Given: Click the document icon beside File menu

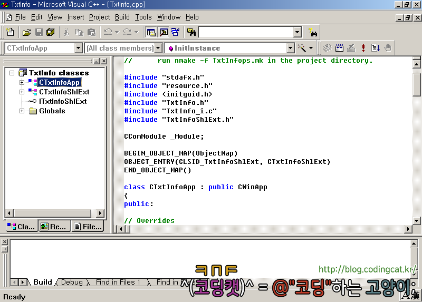Looking at the screenshot, I should click(x=9, y=17).
